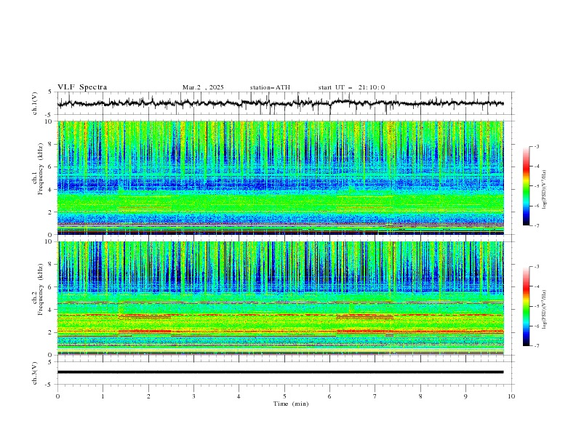Select the "Time (min)" axis label

[x=291, y=404]
